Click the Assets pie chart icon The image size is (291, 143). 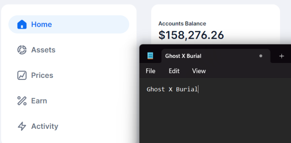22,50
